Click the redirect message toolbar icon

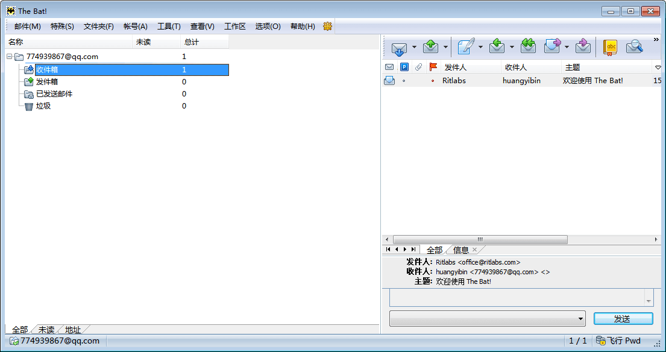582,47
